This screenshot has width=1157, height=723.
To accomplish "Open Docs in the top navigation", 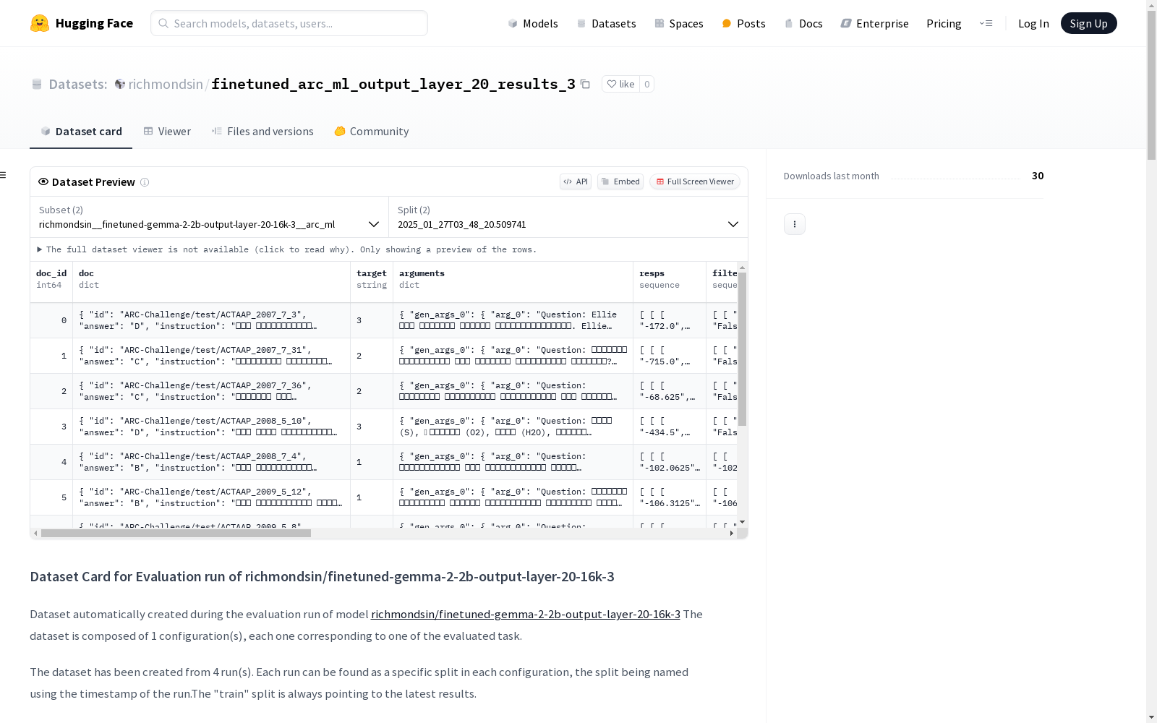I will pos(803,23).
